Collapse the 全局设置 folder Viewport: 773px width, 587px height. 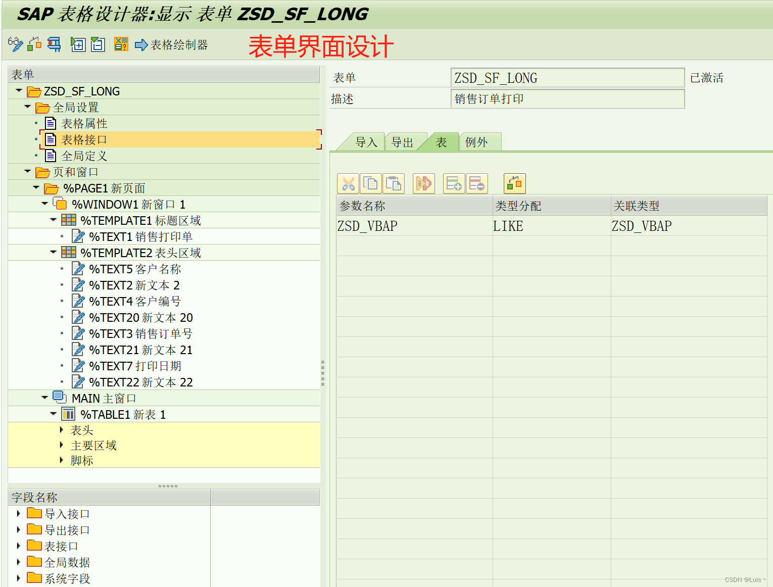coord(28,107)
